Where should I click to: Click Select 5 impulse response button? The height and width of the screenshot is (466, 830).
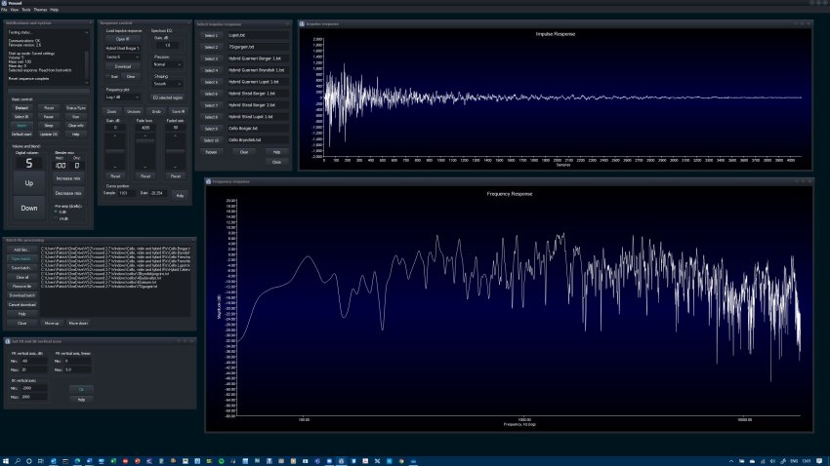[211, 81]
